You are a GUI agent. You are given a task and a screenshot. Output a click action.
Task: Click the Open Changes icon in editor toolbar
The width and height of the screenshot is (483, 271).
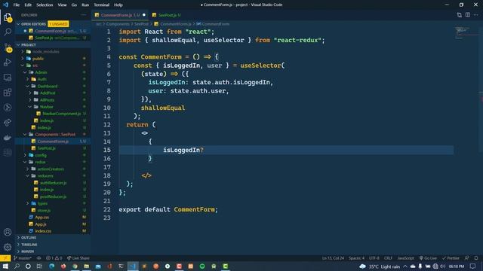pos(460,15)
